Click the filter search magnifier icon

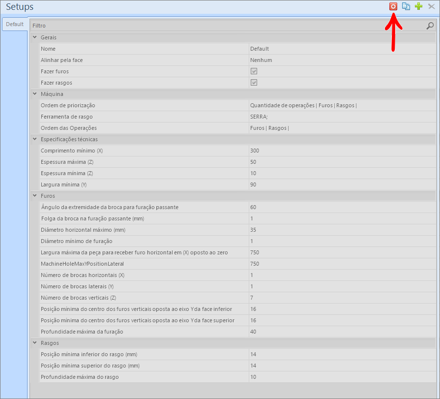click(430, 26)
